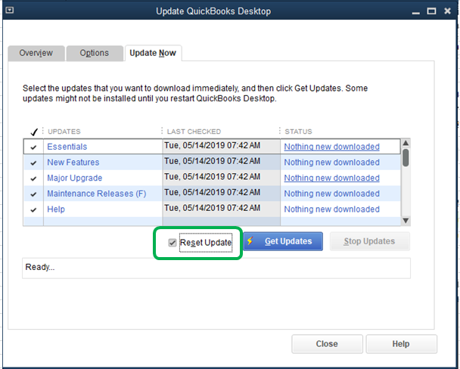This screenshot has width=460, height=369.
Task: Maximize the Update QuickBooks Desktop window
Action: [x=431, y=11]
